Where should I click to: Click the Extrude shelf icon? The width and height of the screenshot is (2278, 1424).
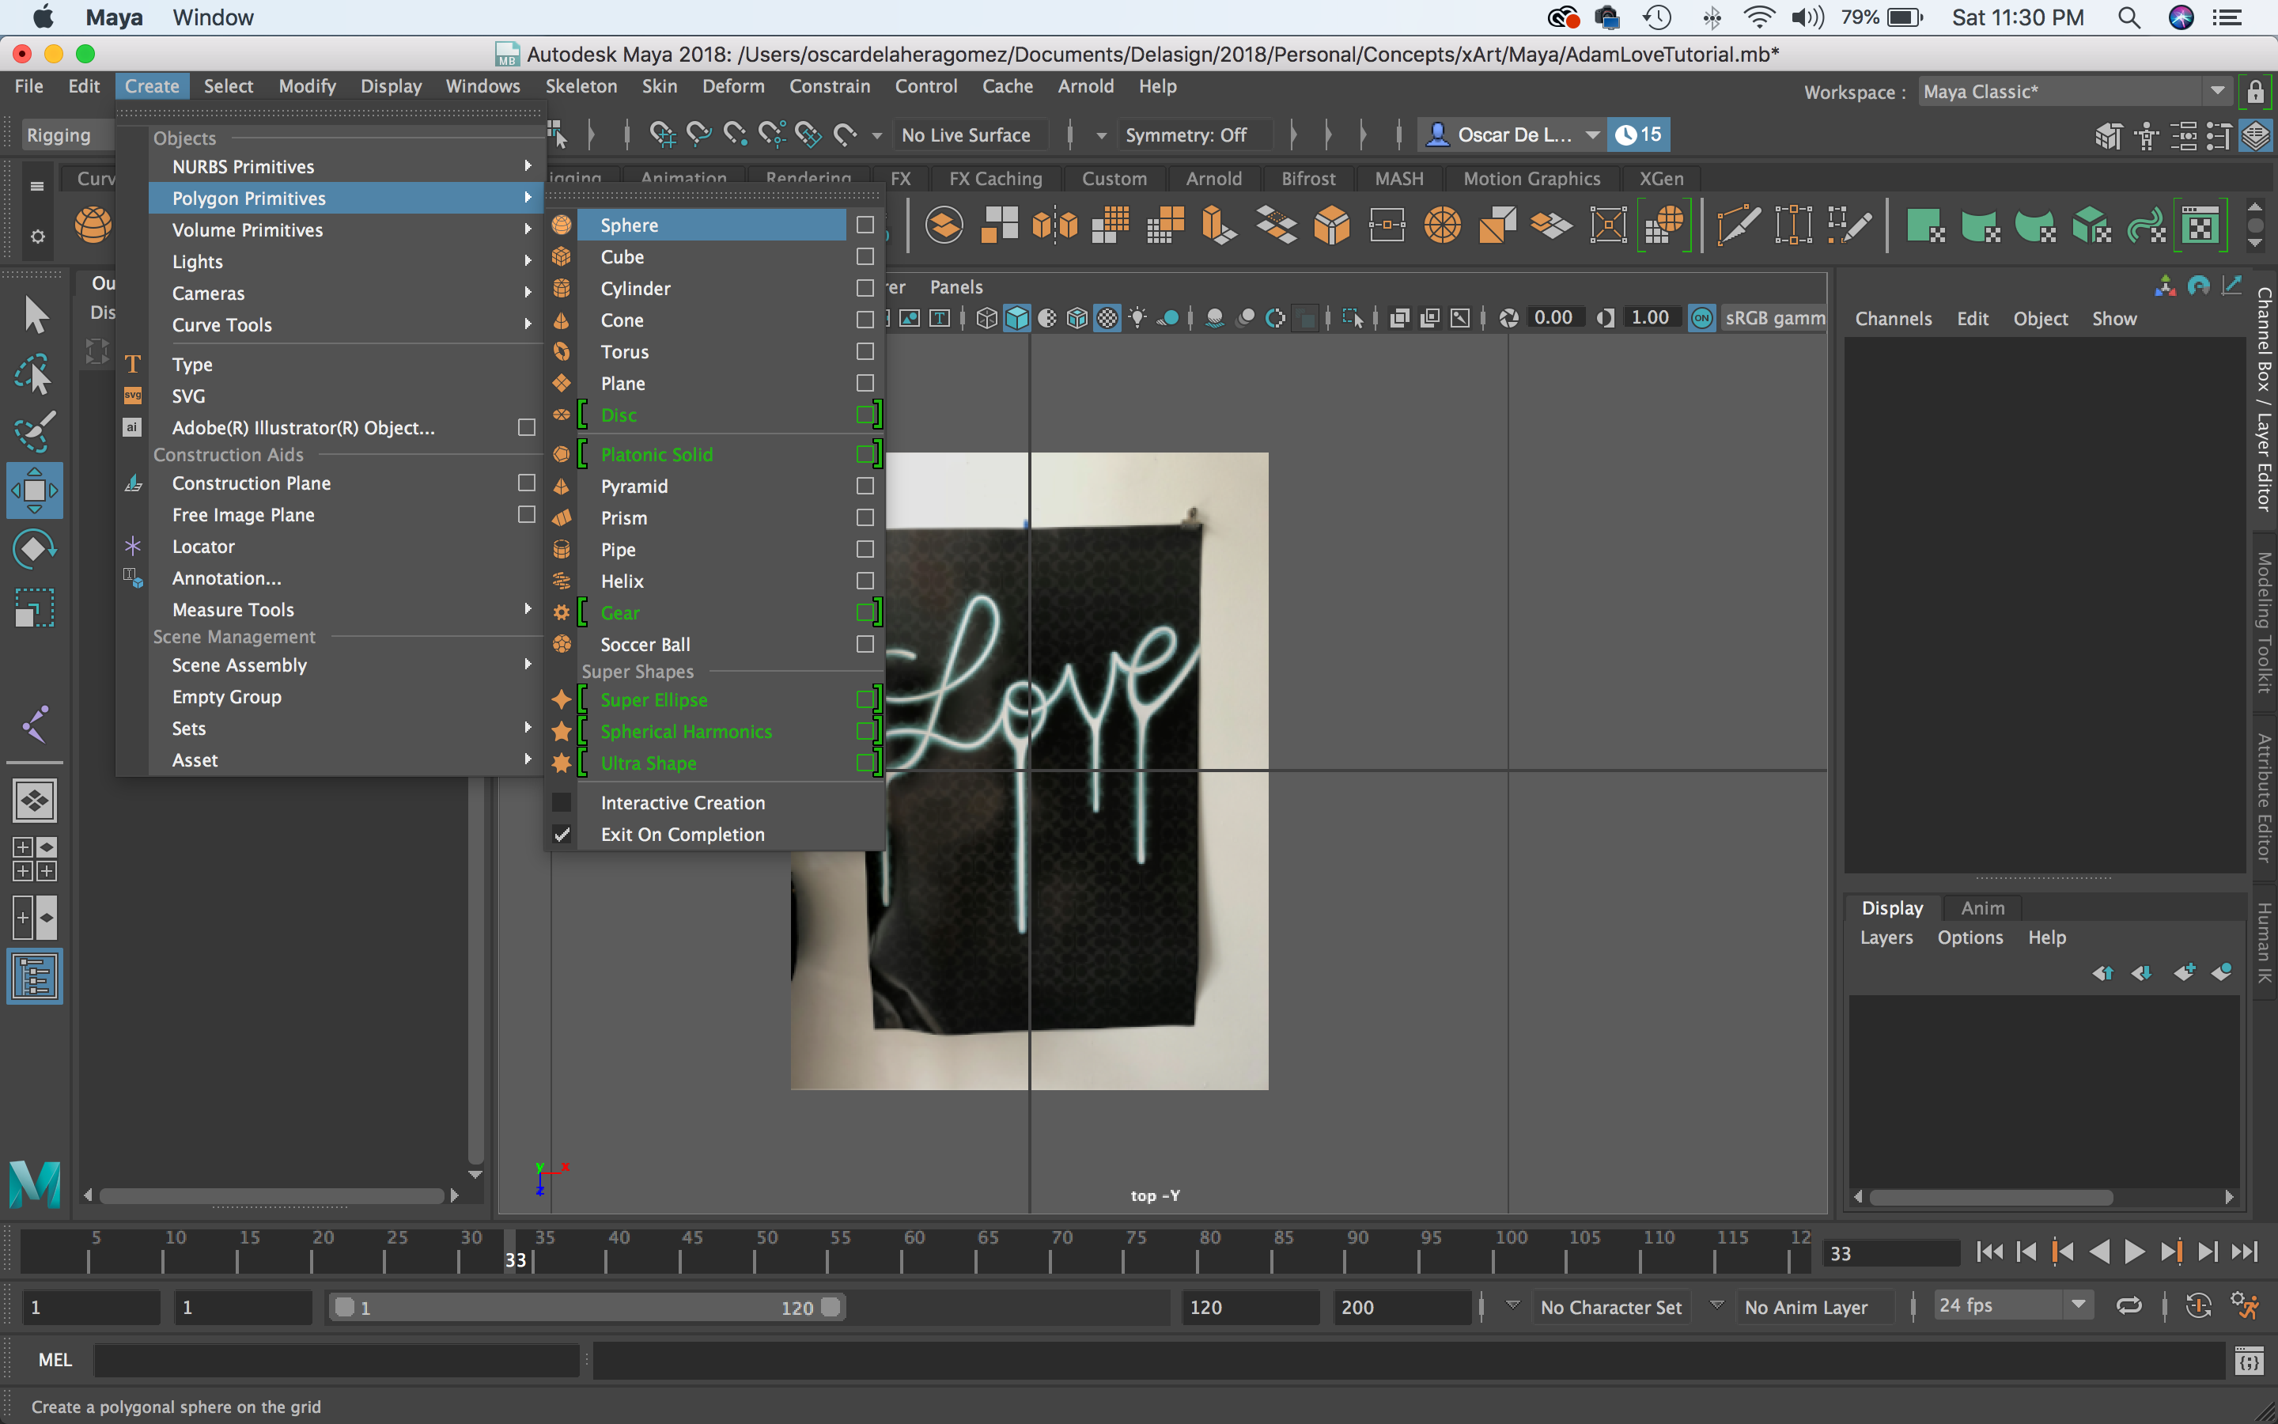pyautogui.click(x=1220, y=226)
